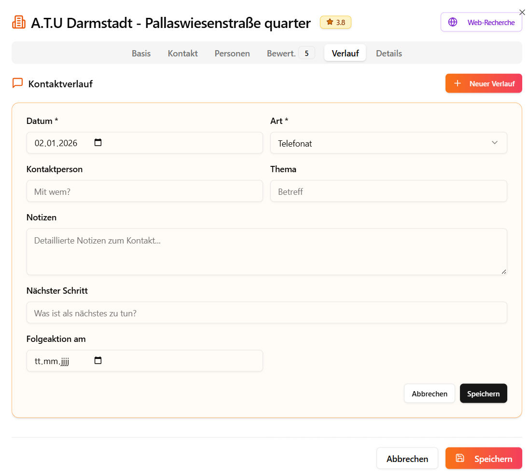Image resolution: width=528 pixels, height=475 pixels.
Task: Expand the Art dropdown showing Telefonat
Action: (388, 143)
